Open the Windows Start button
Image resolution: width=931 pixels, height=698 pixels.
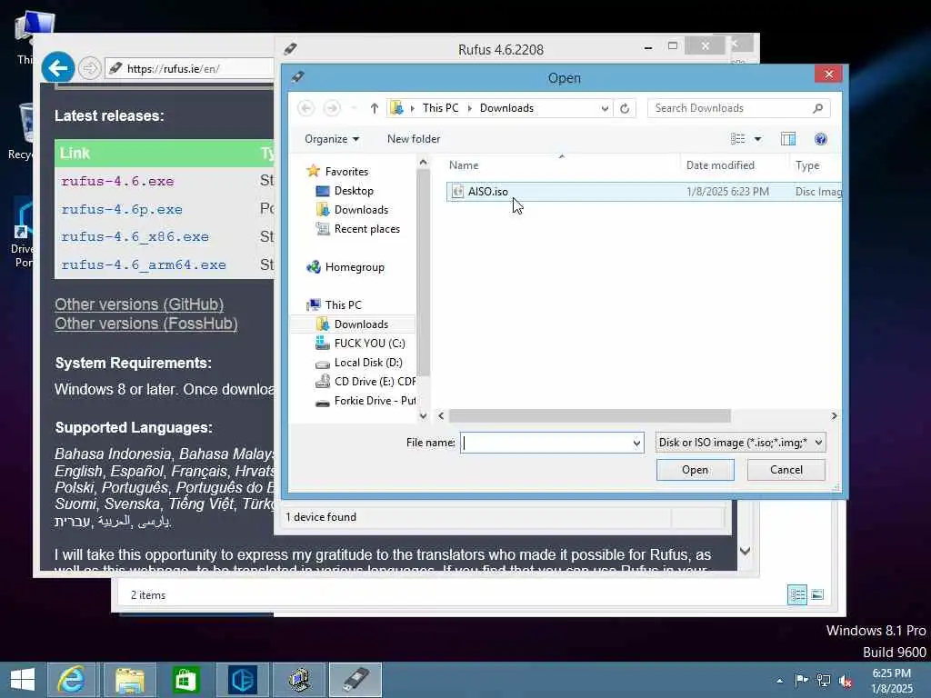click(23, 680)
